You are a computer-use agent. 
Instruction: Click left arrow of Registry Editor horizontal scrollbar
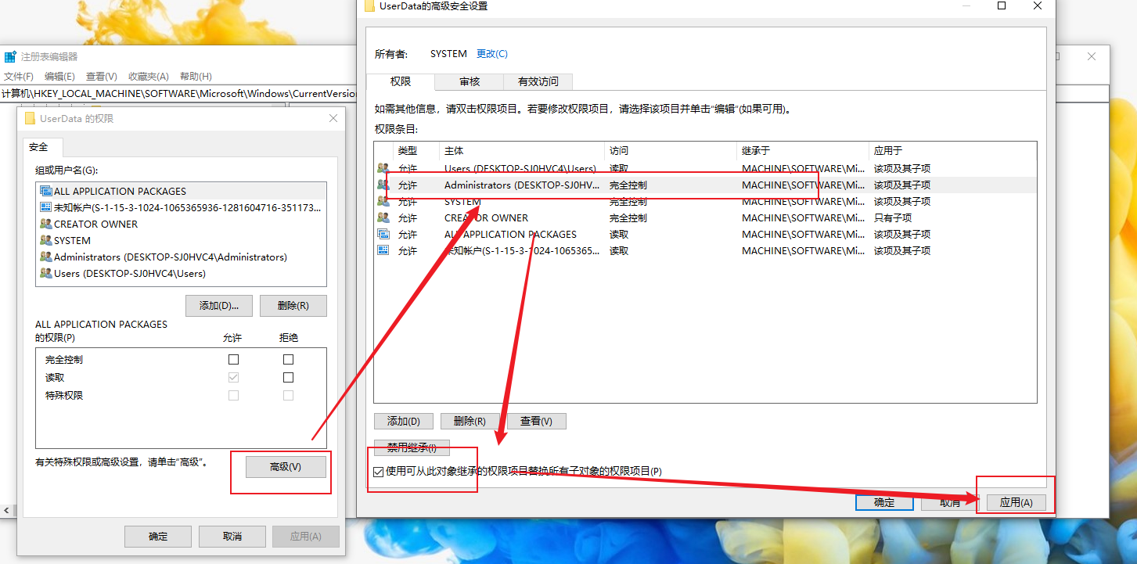tap(5, 511)
